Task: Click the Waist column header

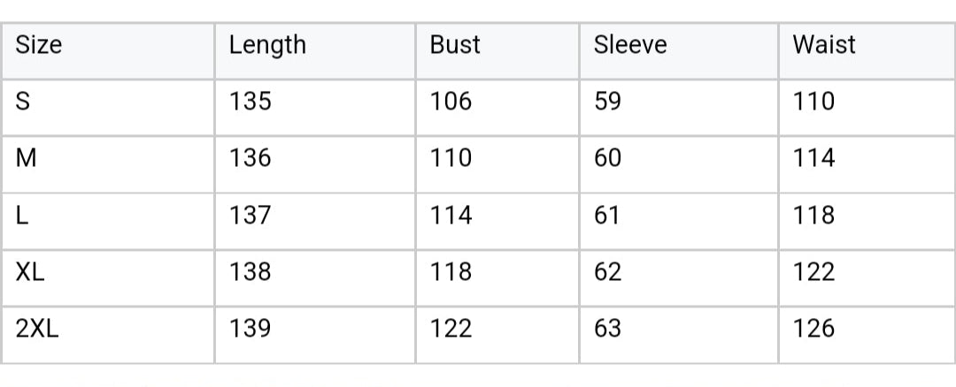Action: pos(824,45)
